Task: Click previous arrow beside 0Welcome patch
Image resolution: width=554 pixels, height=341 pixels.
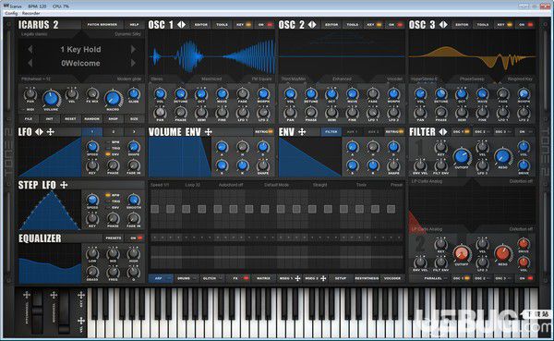Action: [30, 63]
